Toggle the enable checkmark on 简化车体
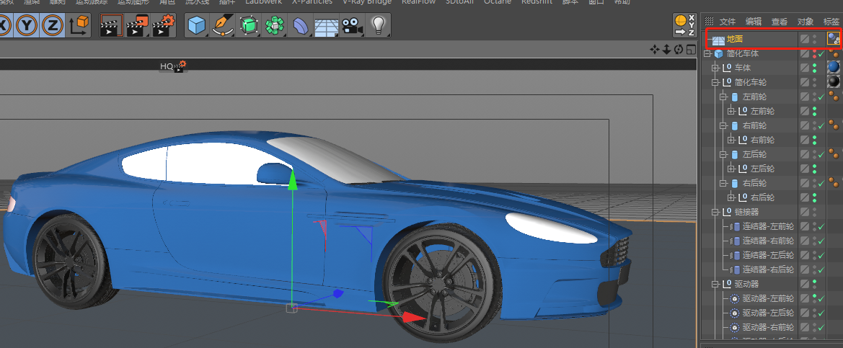 click(x=821, y=53)
